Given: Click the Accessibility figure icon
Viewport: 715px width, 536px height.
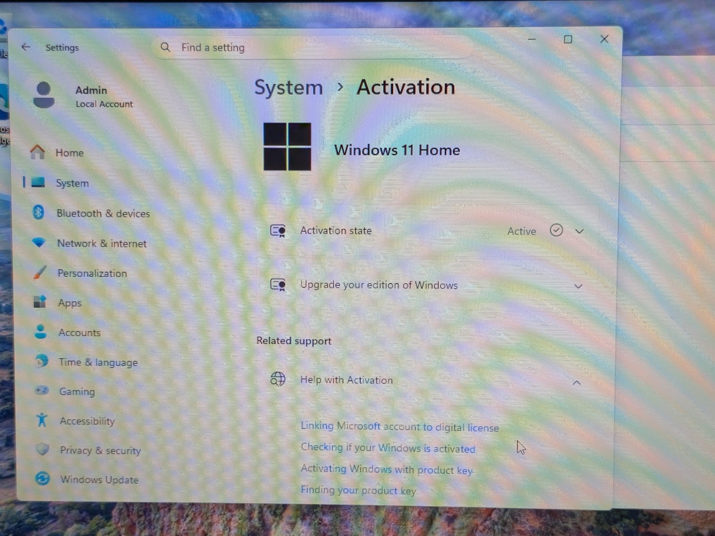Looking at the screenshot, I should (x=42, y=420).
